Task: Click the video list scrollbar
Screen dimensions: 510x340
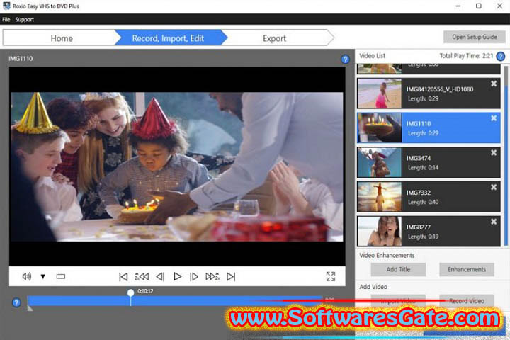Action: 506,156
